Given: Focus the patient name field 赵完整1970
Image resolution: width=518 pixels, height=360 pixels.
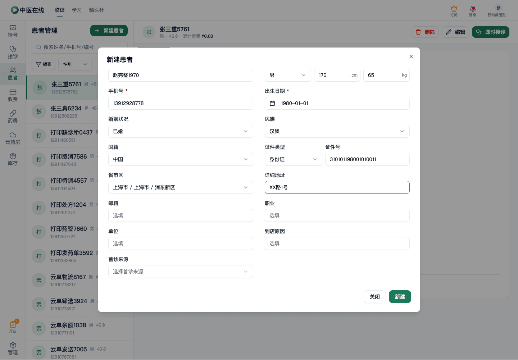Looking at the screenshot, I should [x=181, y=75].
